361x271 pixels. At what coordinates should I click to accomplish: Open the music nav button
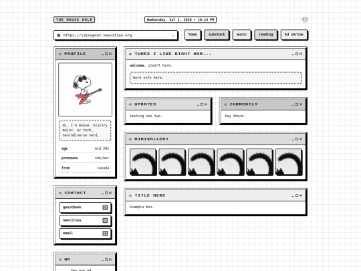(x=242, y=35)
